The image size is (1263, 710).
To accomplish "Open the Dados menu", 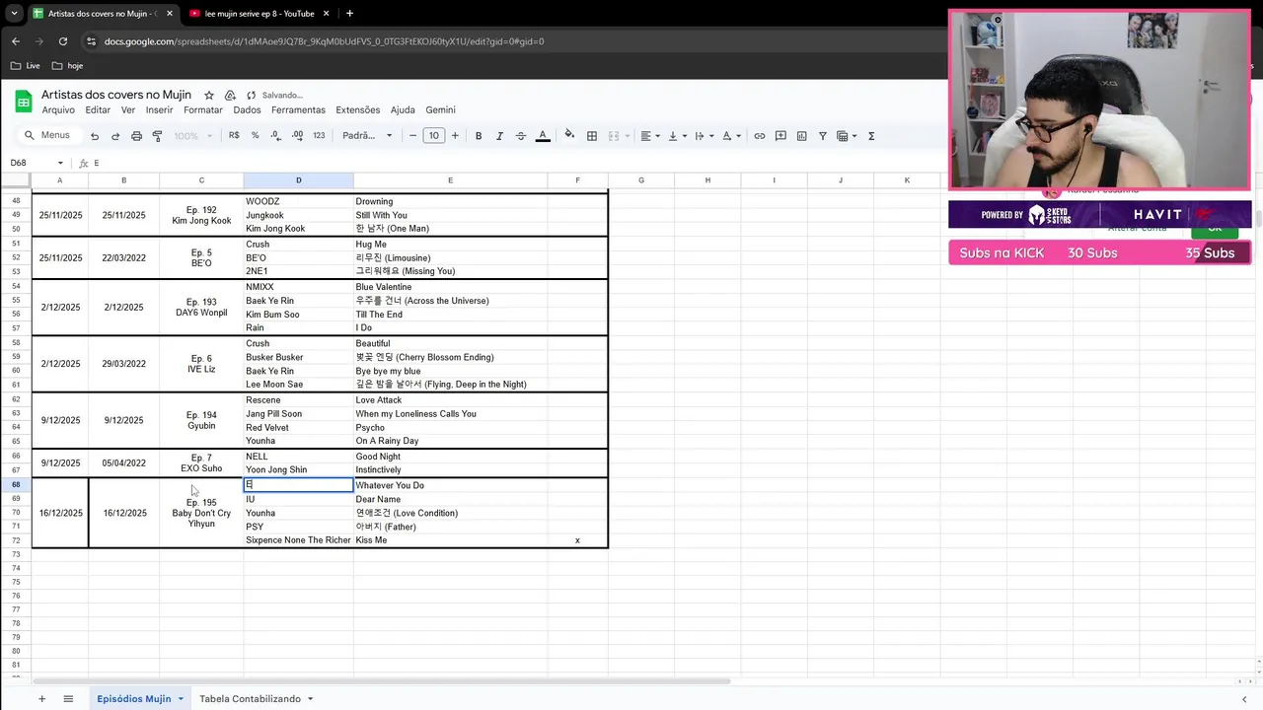I will pyautogui.click(x=247, y=109).
